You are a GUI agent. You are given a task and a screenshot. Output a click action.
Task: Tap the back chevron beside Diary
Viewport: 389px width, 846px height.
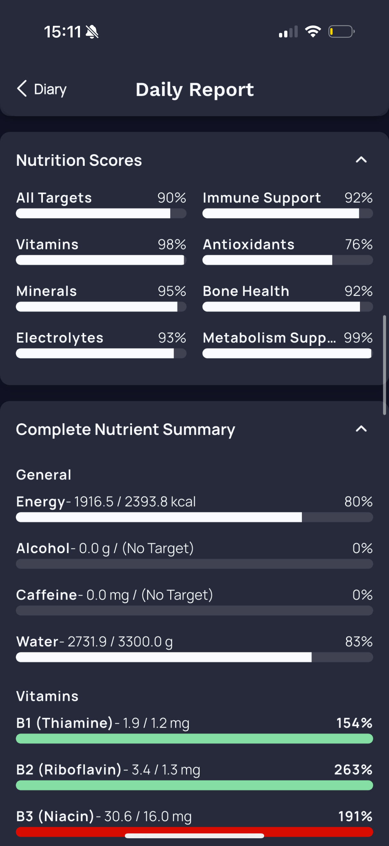(22, 89)
